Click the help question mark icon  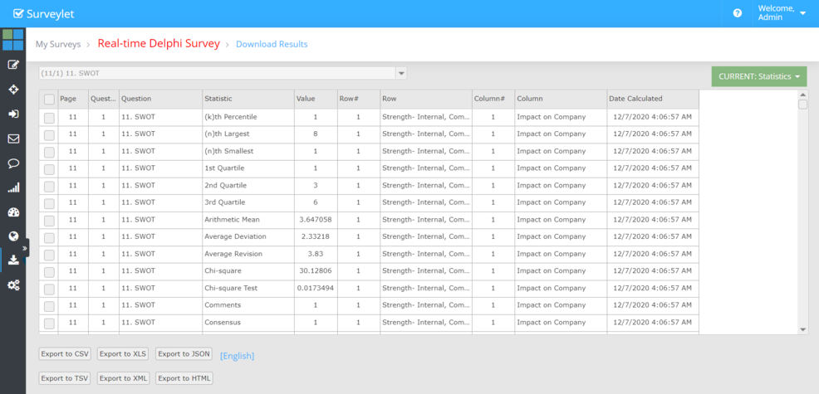click(737, 13)
